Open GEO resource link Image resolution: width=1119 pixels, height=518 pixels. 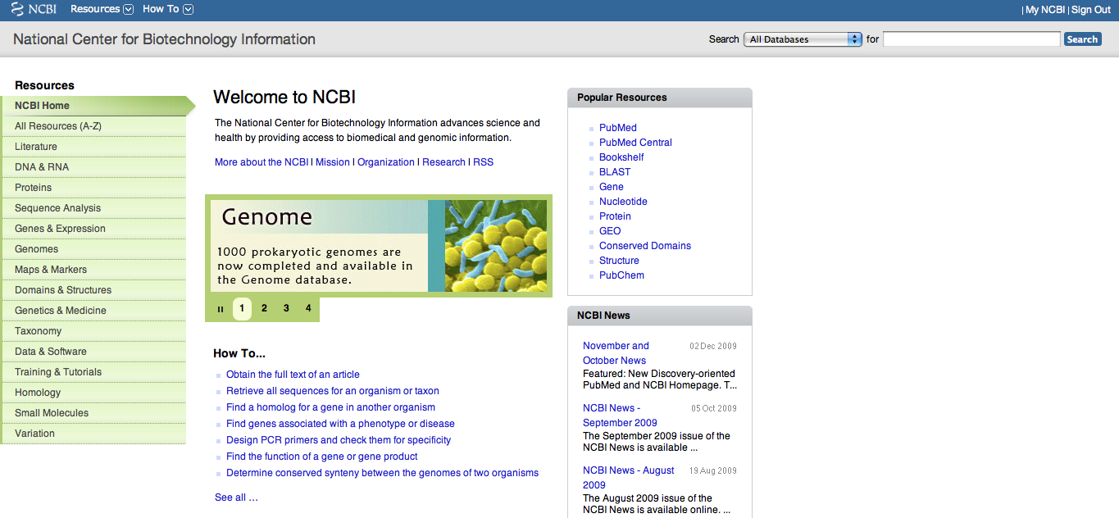[610, 231]
